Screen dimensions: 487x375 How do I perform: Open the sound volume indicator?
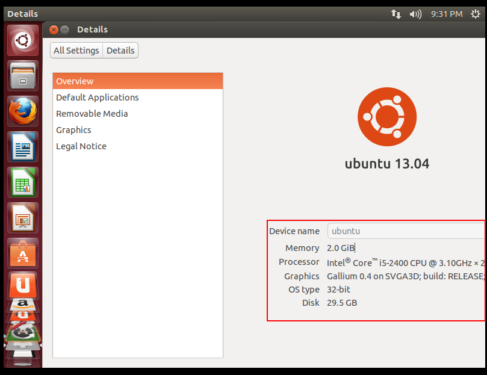415,14
